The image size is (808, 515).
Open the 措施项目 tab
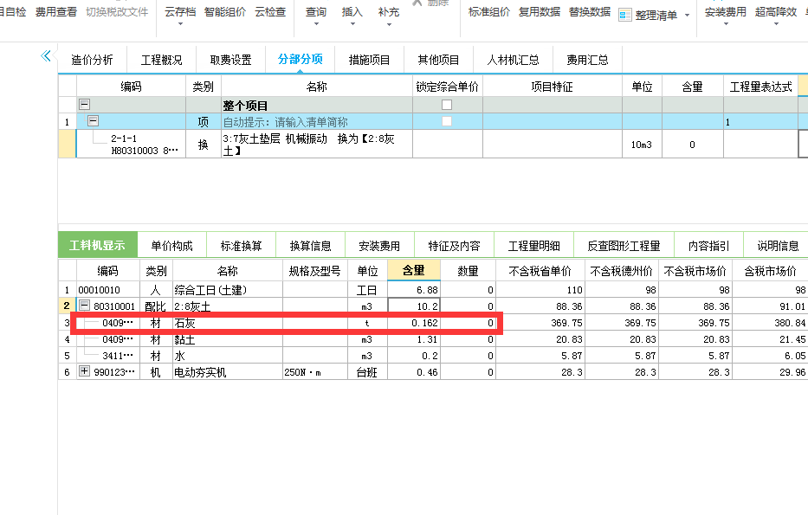point(369,60)
